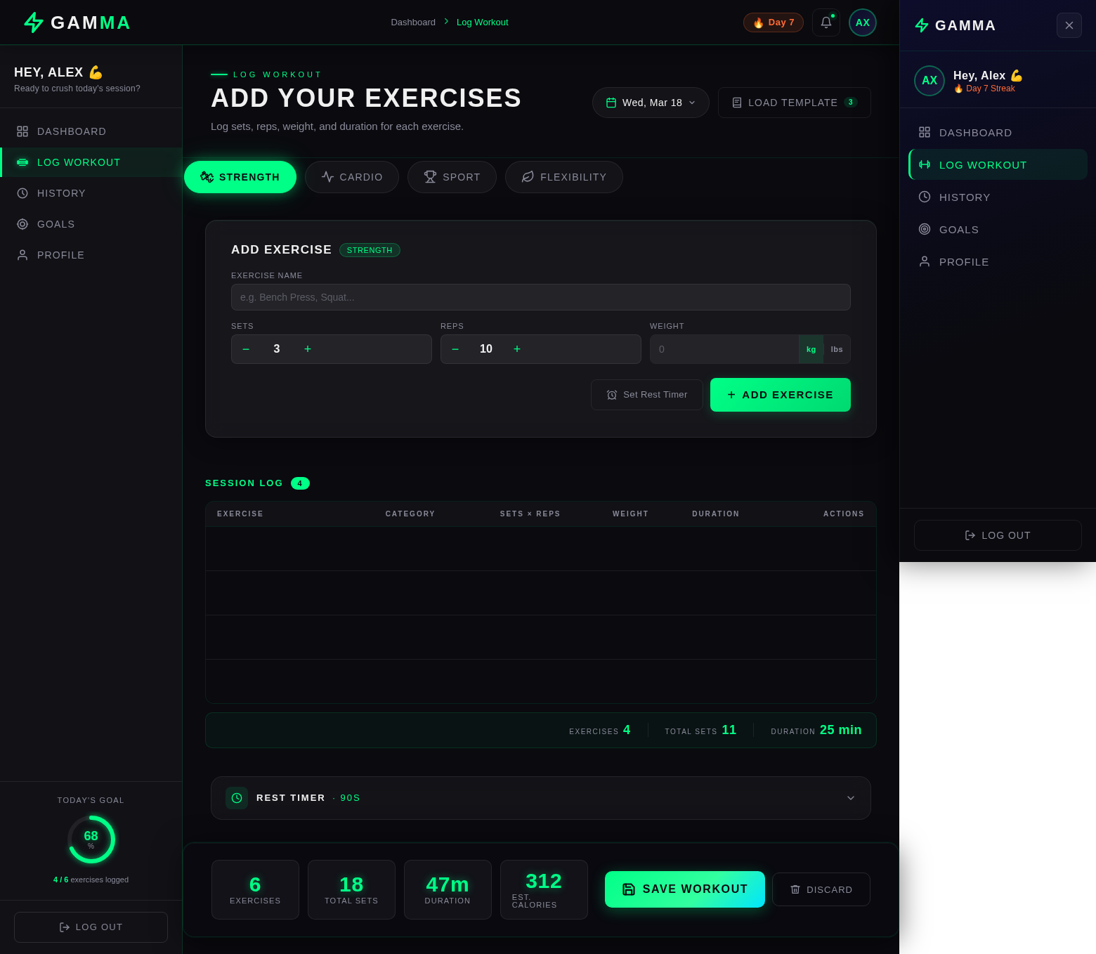Open the notification bell
This screenshot has width=1096, height=954.
point(826,22)
